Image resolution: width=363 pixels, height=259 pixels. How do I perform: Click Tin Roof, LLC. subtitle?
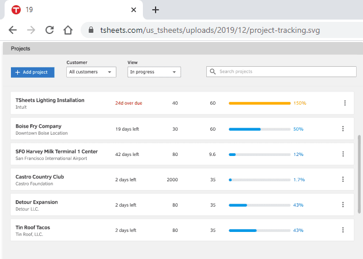tap(29, 234)
